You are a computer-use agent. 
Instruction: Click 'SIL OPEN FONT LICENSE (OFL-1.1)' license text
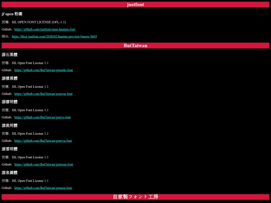click(39, 22)
